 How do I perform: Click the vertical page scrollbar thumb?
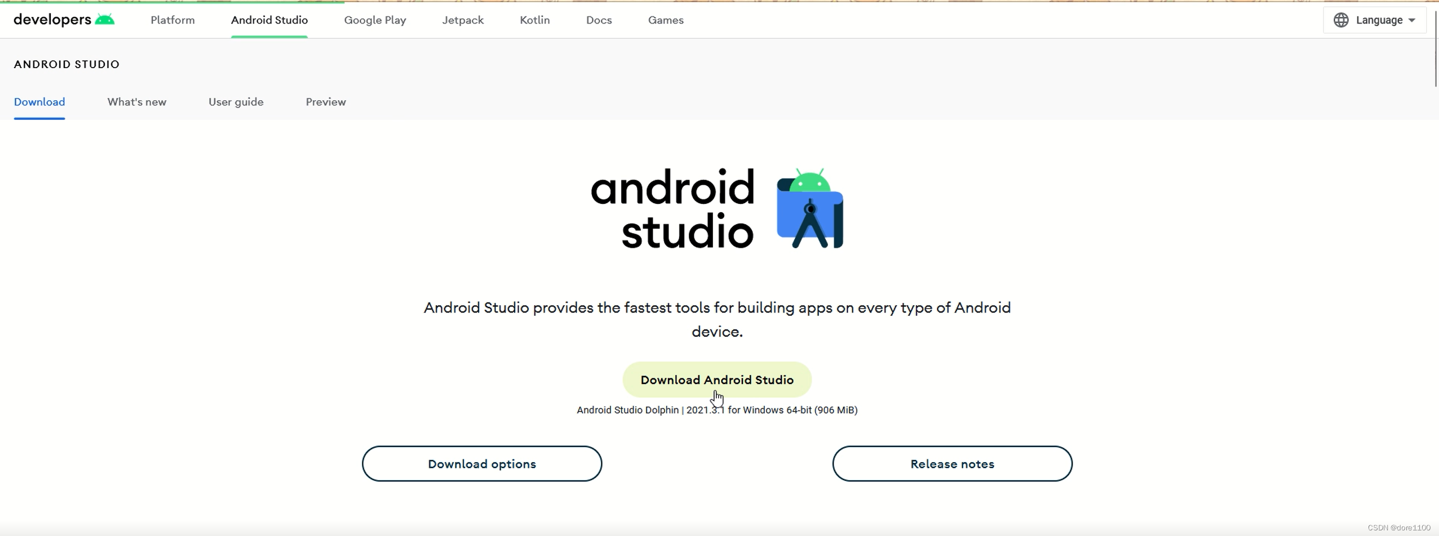[x=1436, y=48]
